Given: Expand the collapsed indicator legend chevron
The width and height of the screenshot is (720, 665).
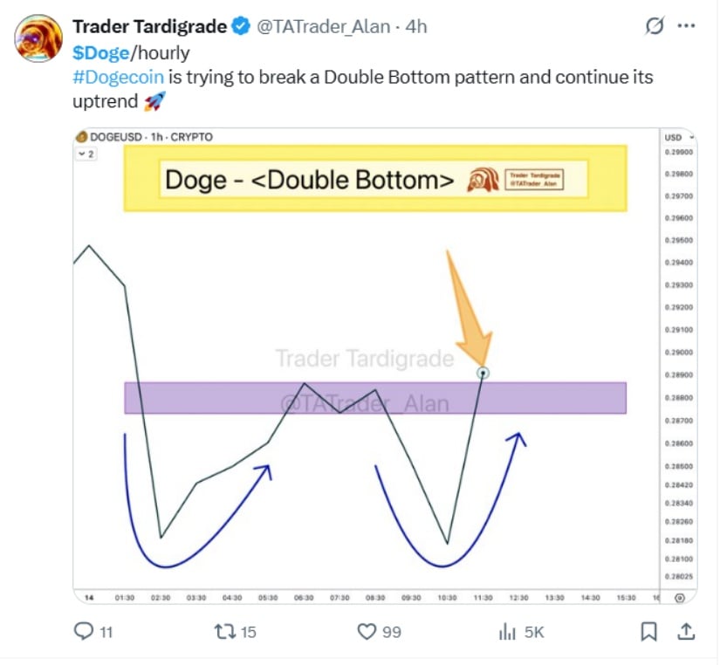Looking at the screenshot, I should [x=86, y=154].
